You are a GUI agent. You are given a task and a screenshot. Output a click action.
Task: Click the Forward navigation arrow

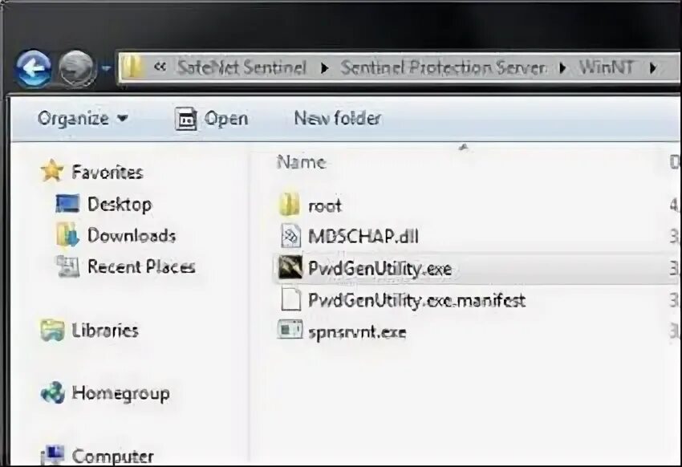[x=77, y=69]
